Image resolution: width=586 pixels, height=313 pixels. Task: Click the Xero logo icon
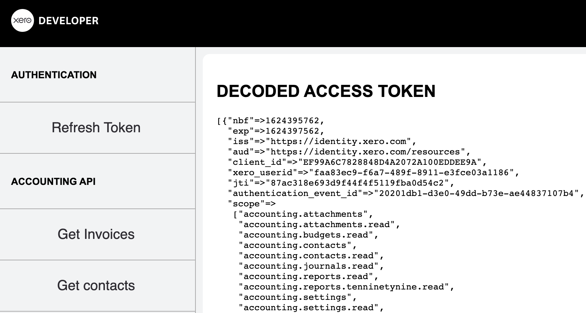(x=23, y=20)
